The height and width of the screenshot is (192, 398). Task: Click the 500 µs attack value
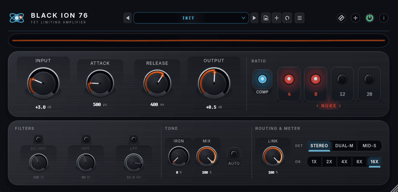click(100, 105)
